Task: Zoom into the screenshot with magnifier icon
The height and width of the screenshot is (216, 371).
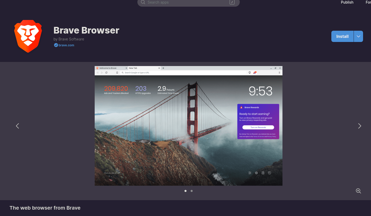Action: point(358,191)
